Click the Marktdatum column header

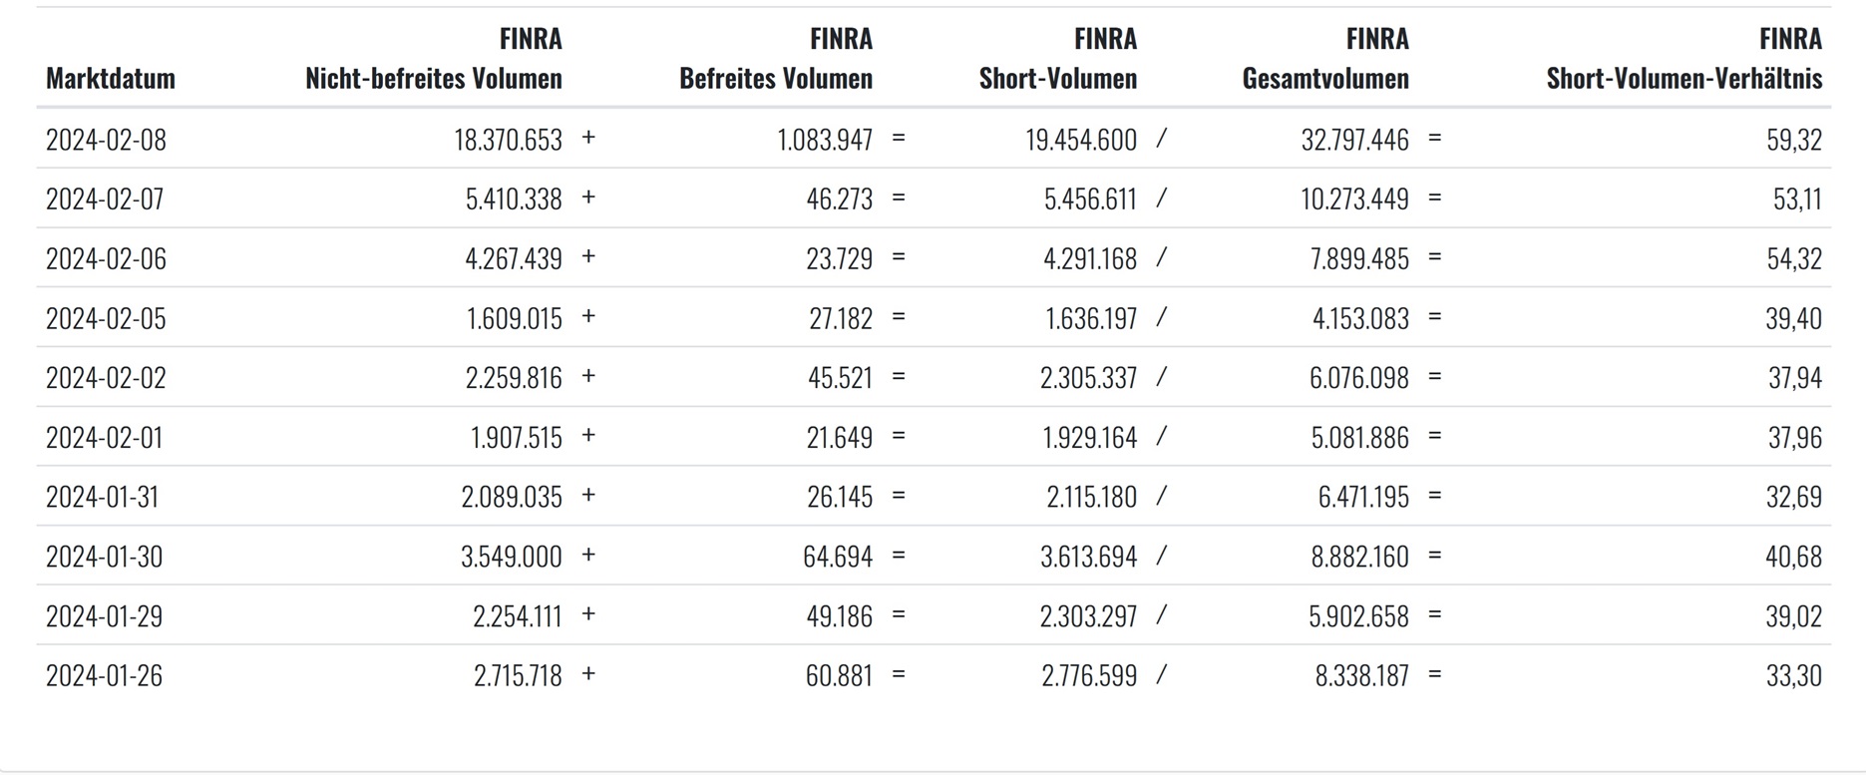coord(111,78)
